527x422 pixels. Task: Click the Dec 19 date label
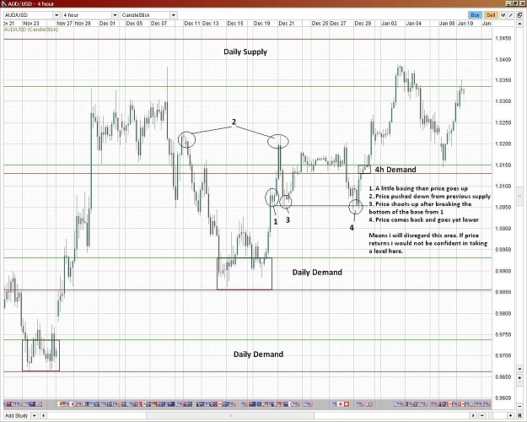(262, 24)
